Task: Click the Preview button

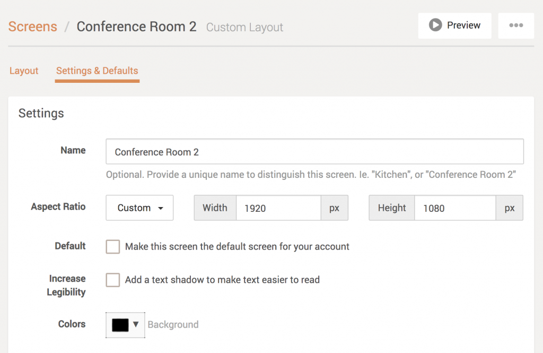Action: coord(454,25)
